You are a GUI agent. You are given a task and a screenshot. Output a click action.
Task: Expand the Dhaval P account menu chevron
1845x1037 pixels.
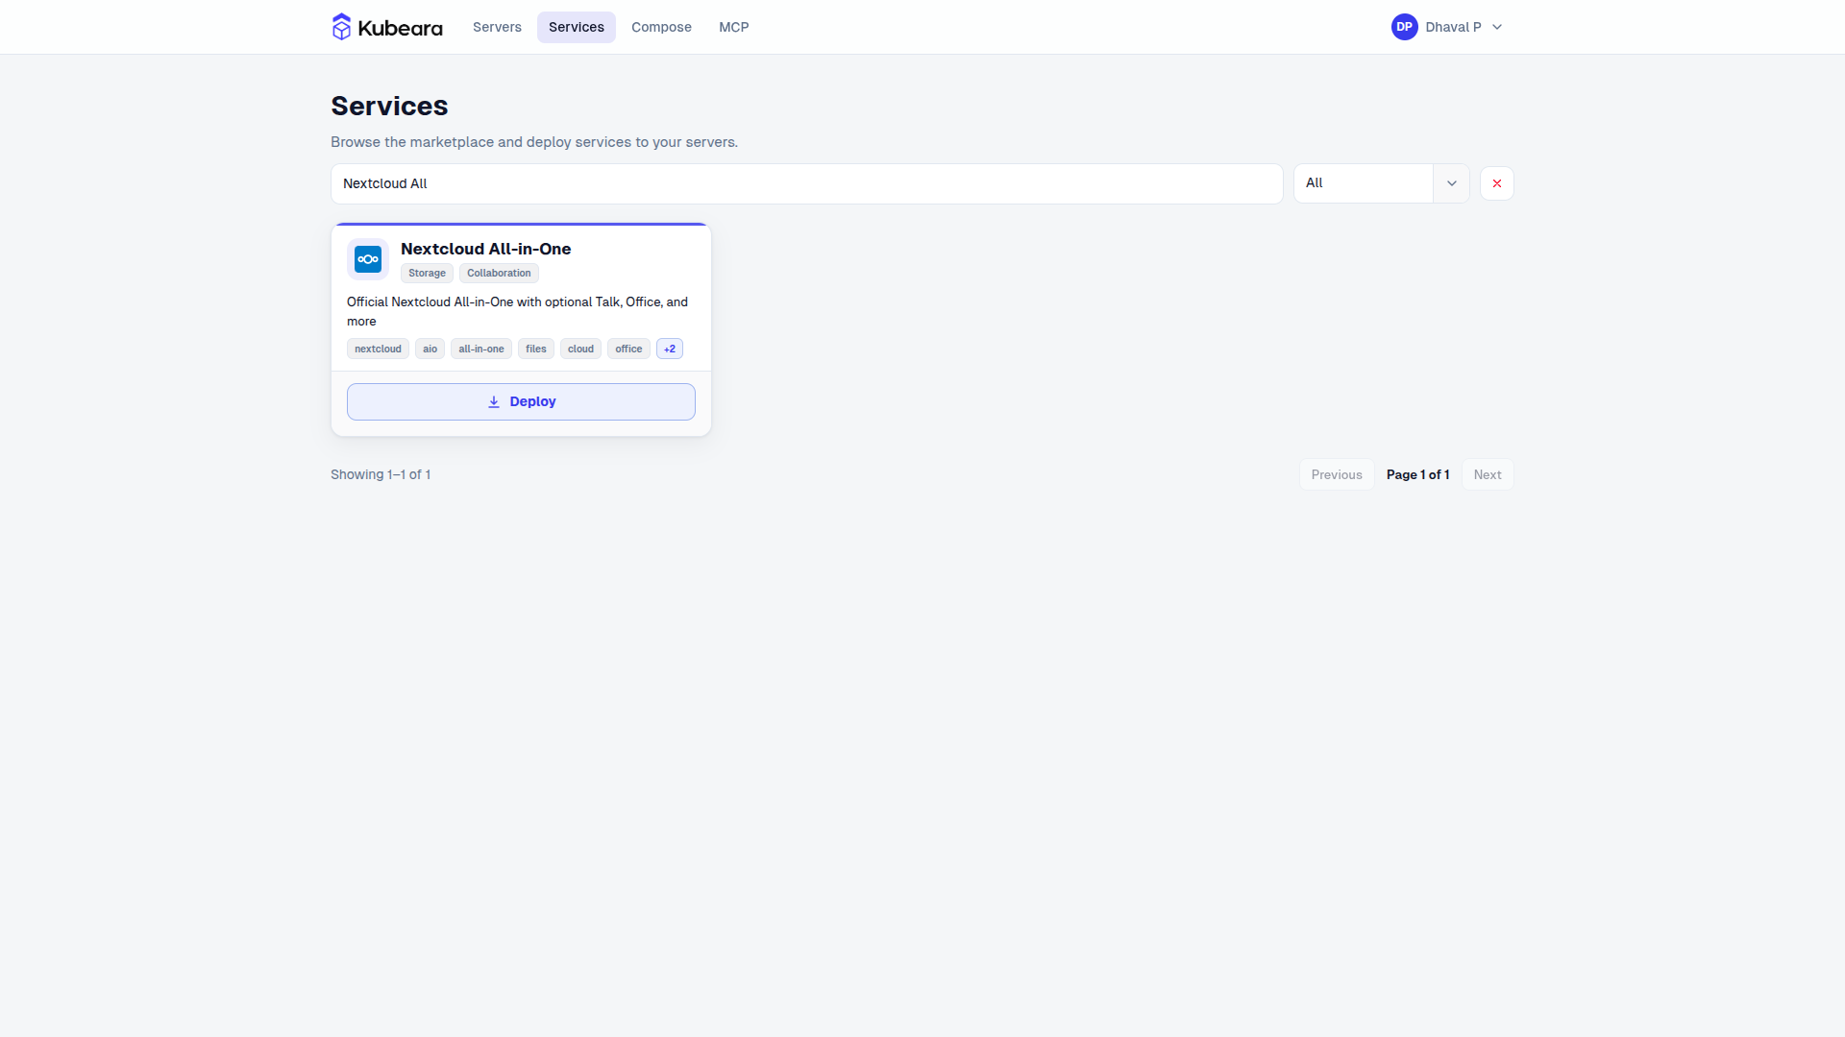point(1497,27)
